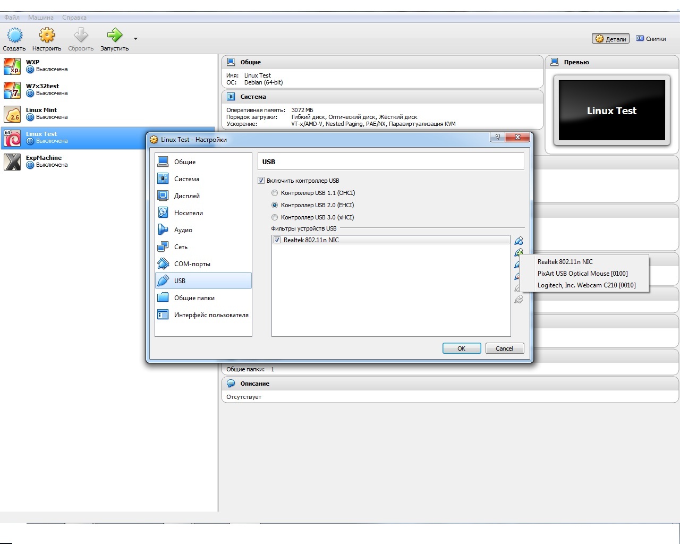Open the Машина menu
Viewport: 680px width, 544px height.
pos(41,18)
